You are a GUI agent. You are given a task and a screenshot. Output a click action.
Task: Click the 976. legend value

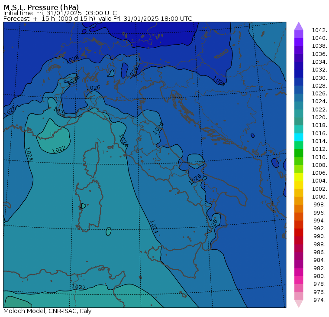[x=320, y=292]
